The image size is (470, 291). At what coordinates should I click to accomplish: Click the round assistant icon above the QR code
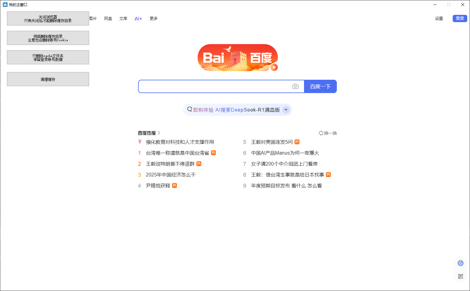pyautogui.click(x=461, y=263)
